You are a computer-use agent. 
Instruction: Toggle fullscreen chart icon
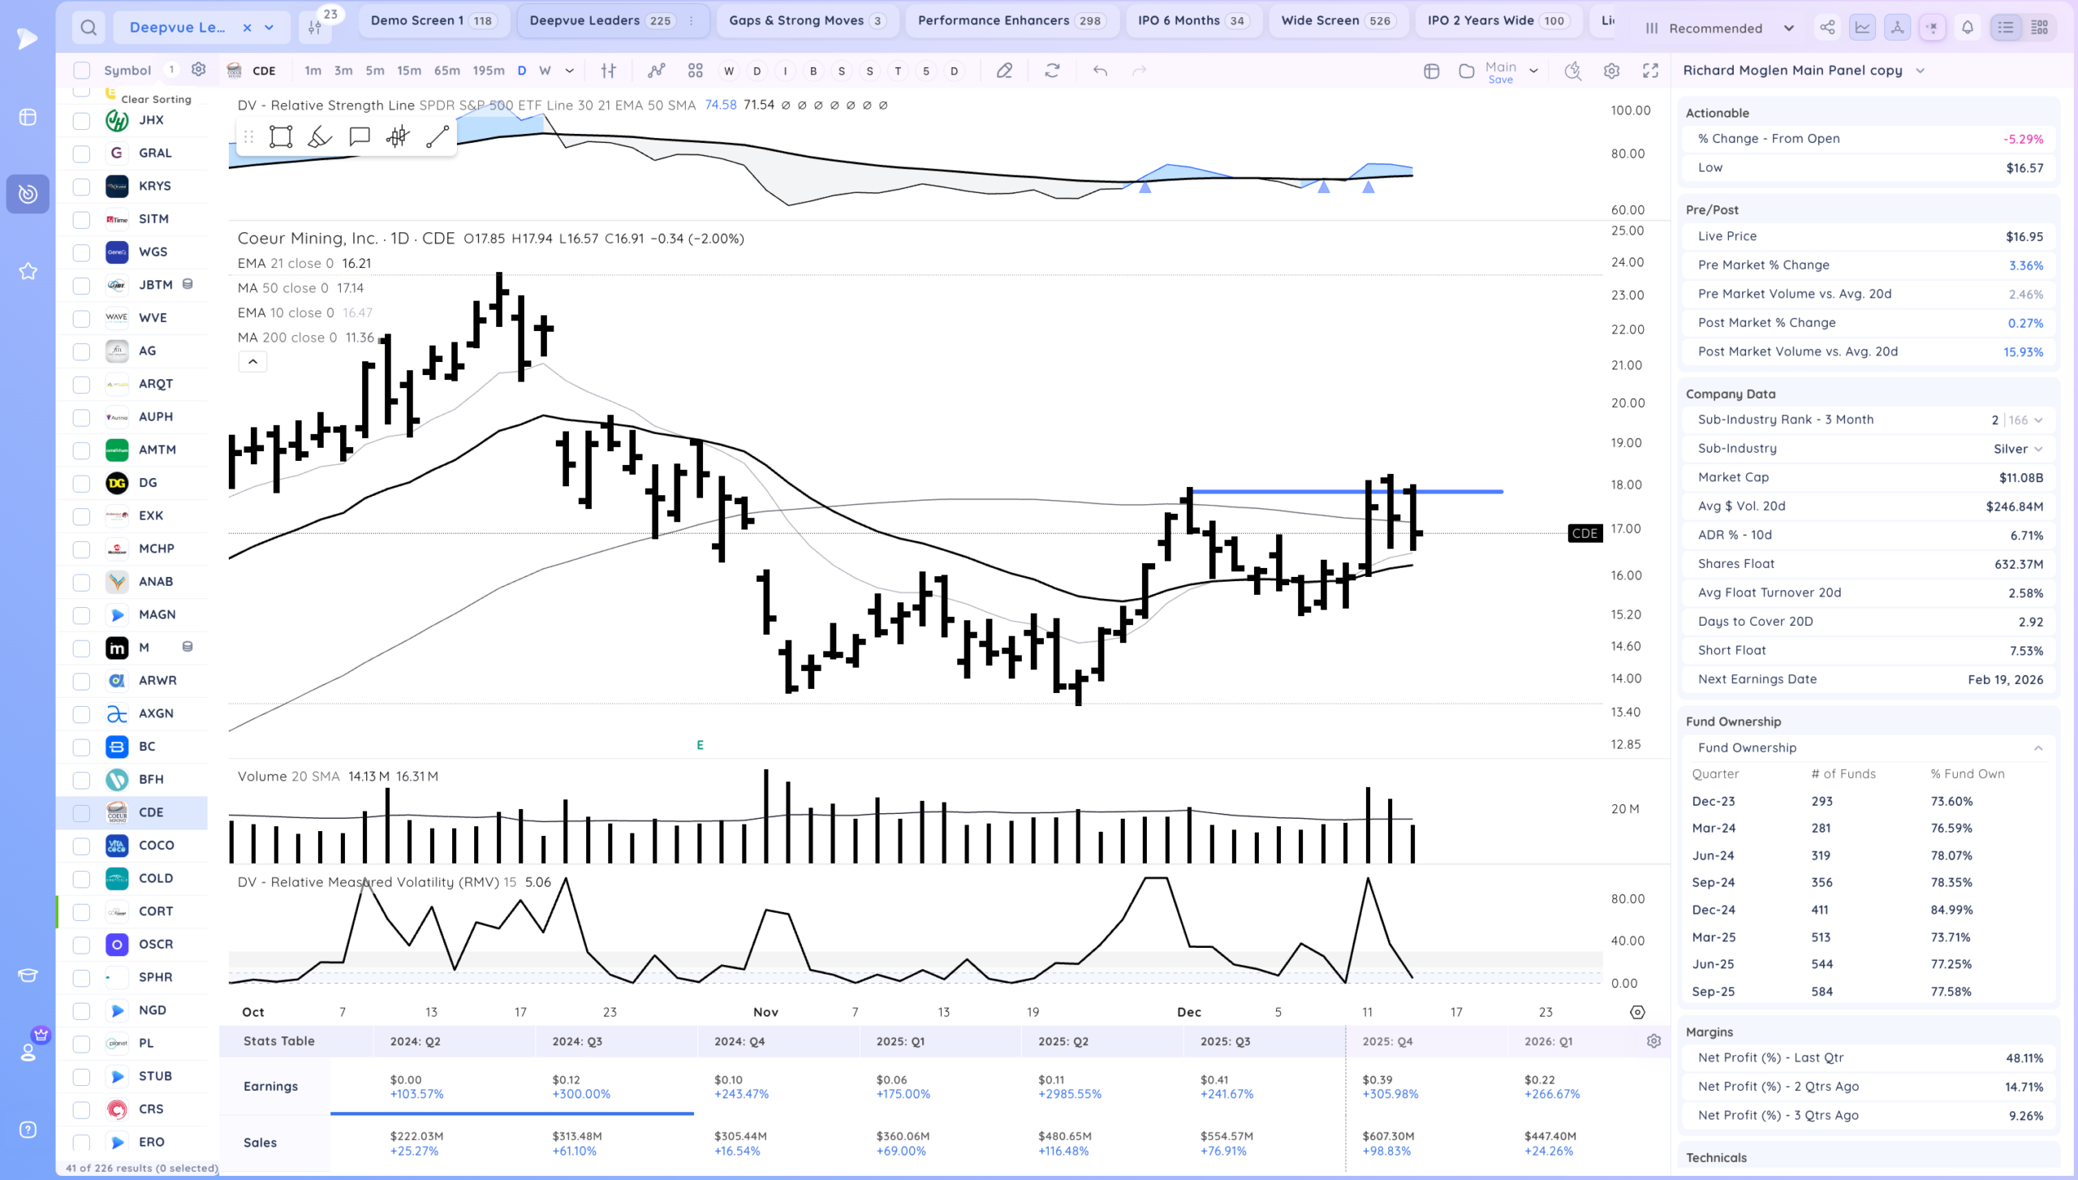click(x=1650, y=71)
